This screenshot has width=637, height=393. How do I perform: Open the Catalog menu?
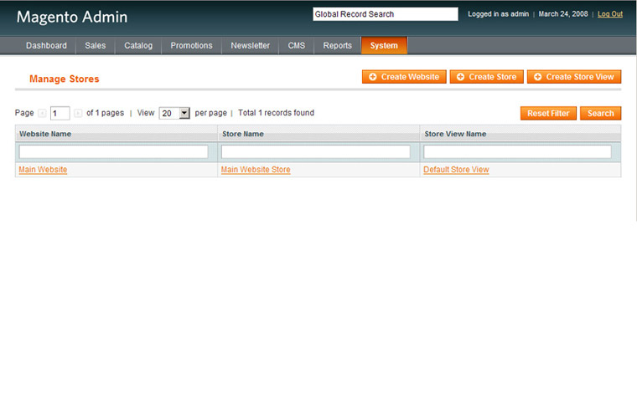[x=138, y=45]
